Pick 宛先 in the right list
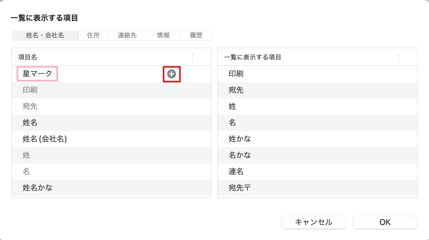Screen dimensions: 429x240 tap(318, 90)
